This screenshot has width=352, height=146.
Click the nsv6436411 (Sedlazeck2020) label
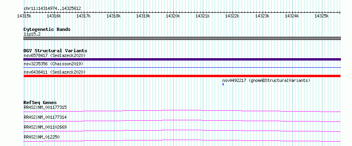(x=55, y=72)
